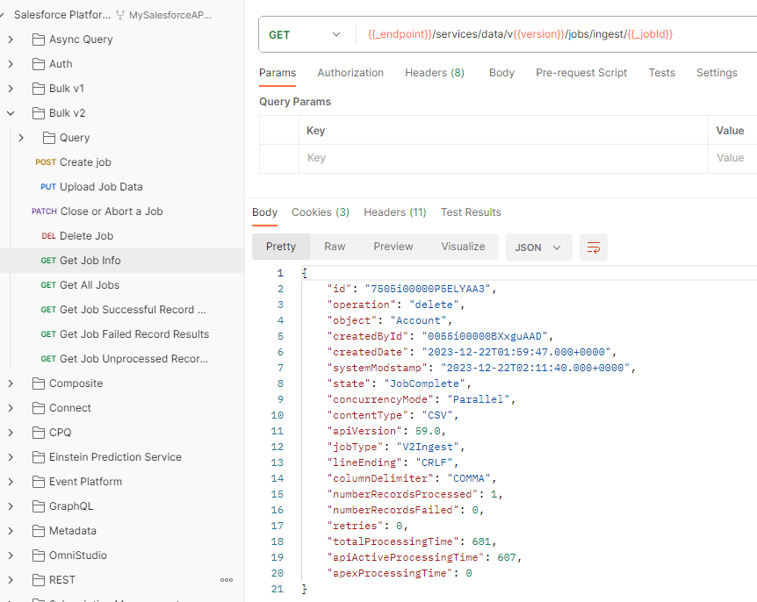Image resolution: width=757 pixels, height=602 pixels.
Task: Switch to the Authorization tab
Action: [x=350, y=73]
